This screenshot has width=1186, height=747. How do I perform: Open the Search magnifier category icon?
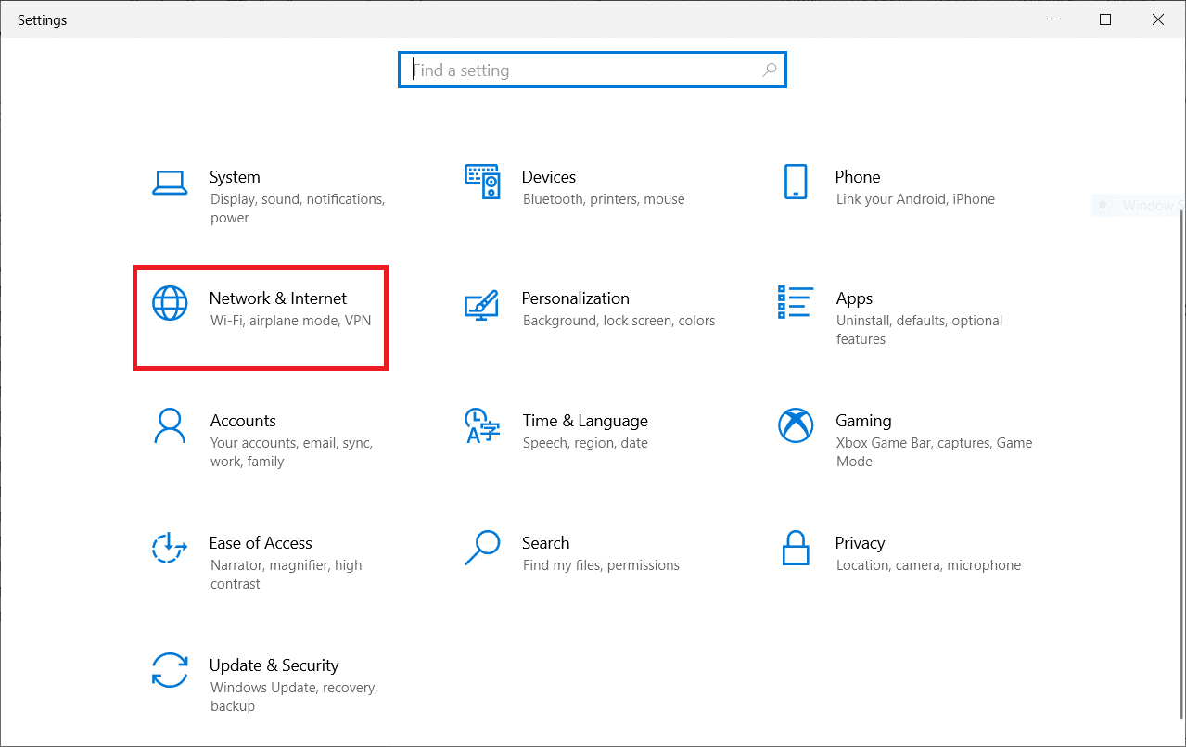coord(482,548)
